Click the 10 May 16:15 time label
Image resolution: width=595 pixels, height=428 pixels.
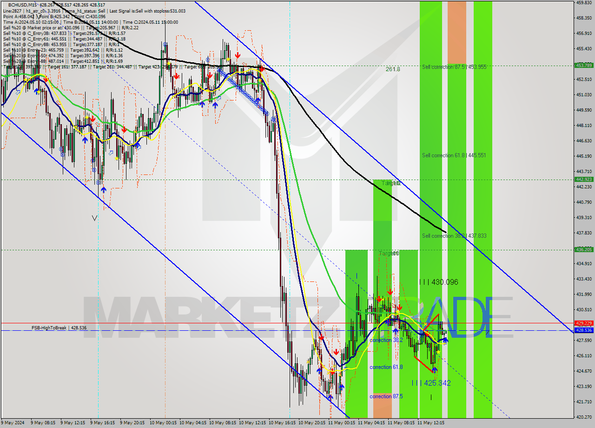pos(282,423)
